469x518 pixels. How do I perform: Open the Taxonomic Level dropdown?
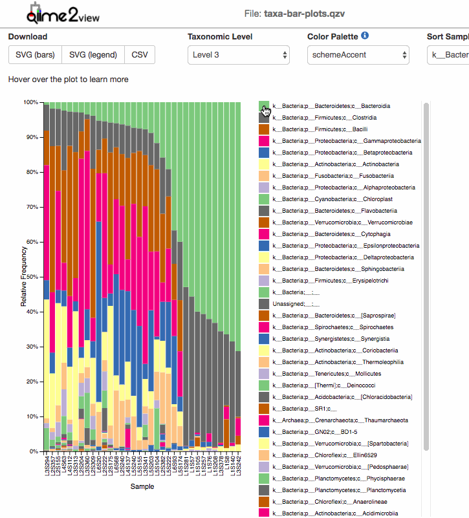pyautogui.click(x=239, y=55)
